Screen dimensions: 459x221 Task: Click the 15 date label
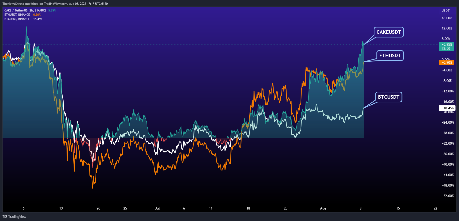(398, 208)
